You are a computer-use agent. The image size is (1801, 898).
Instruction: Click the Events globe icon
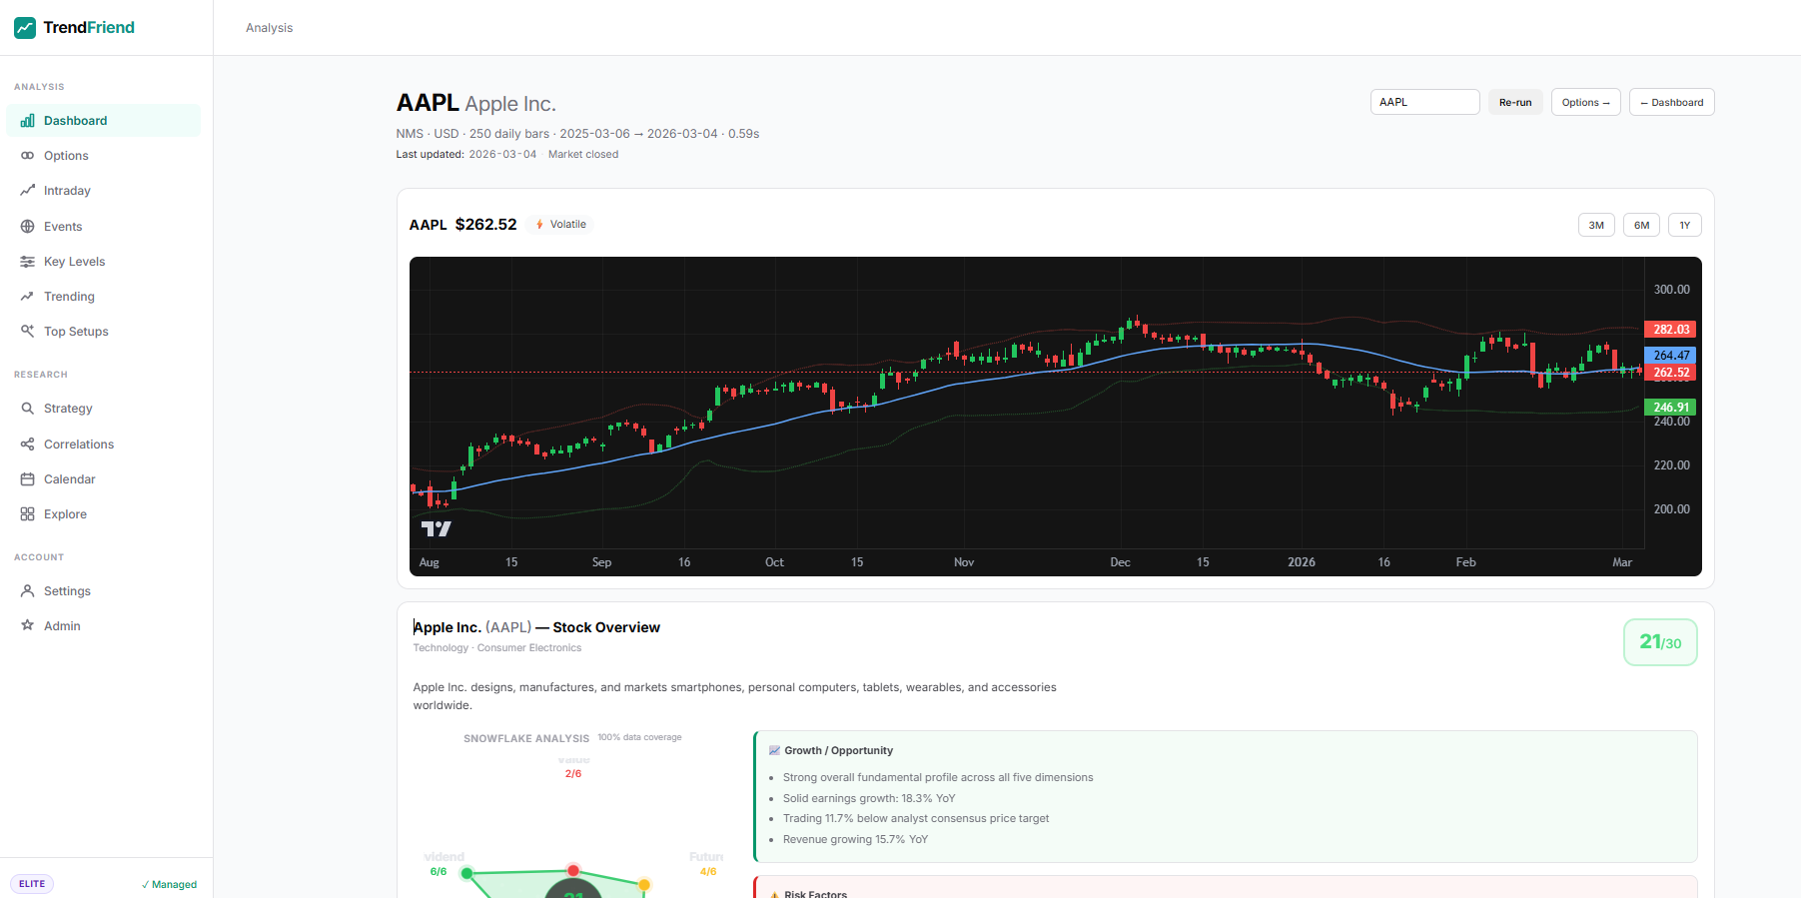tap(27, 227)
